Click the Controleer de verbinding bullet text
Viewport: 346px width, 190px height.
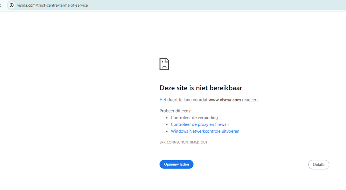click(x=194, y=118)
